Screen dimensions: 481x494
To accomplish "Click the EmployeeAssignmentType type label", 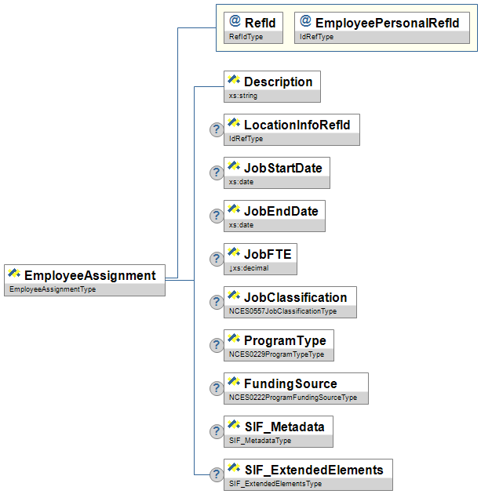I will tap(51, 290).
